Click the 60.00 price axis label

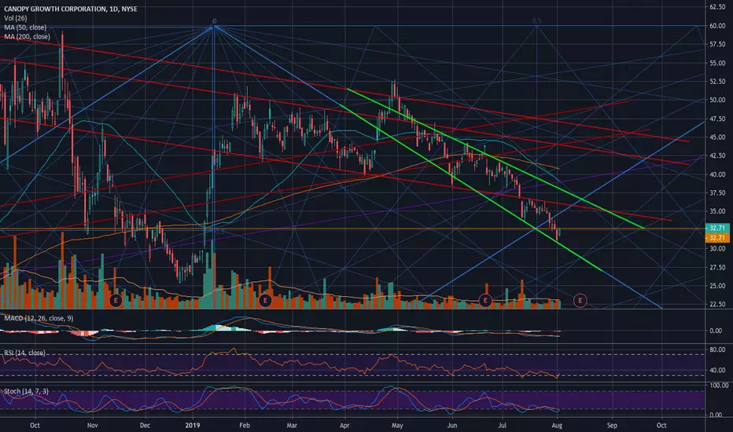click(717, 26)
